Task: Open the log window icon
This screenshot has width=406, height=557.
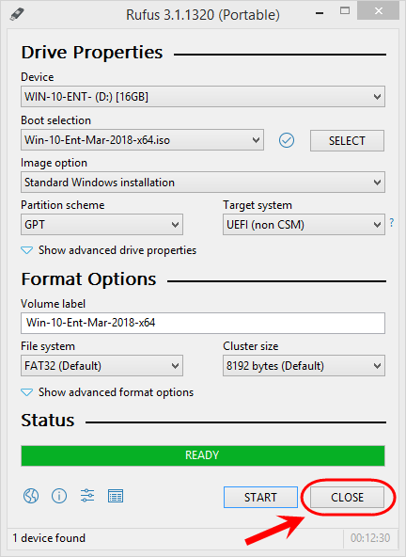Action: click(116, 496)
